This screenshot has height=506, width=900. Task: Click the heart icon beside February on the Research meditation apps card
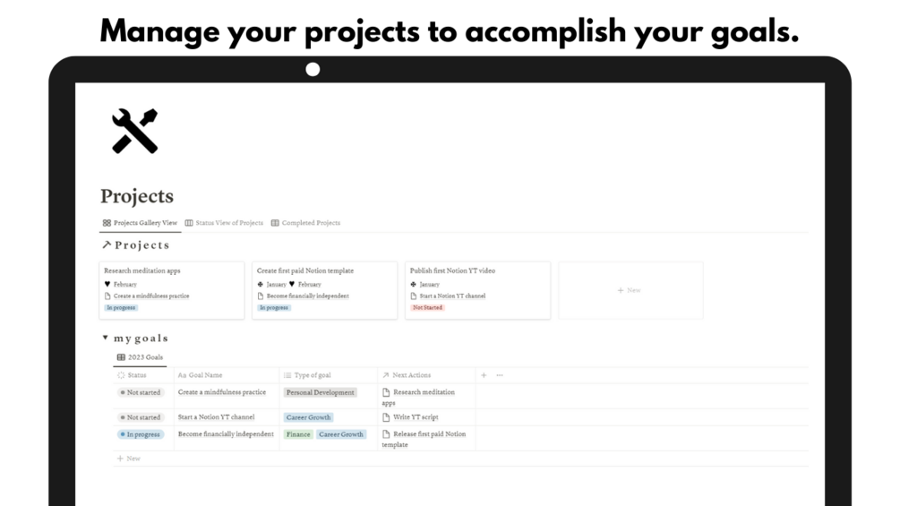click(x=107, y=284)
